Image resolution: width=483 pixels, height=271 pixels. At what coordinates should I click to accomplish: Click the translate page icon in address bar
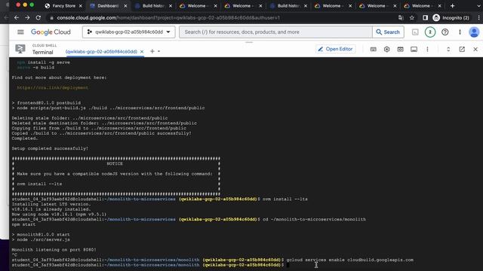(x=401, y=18)
